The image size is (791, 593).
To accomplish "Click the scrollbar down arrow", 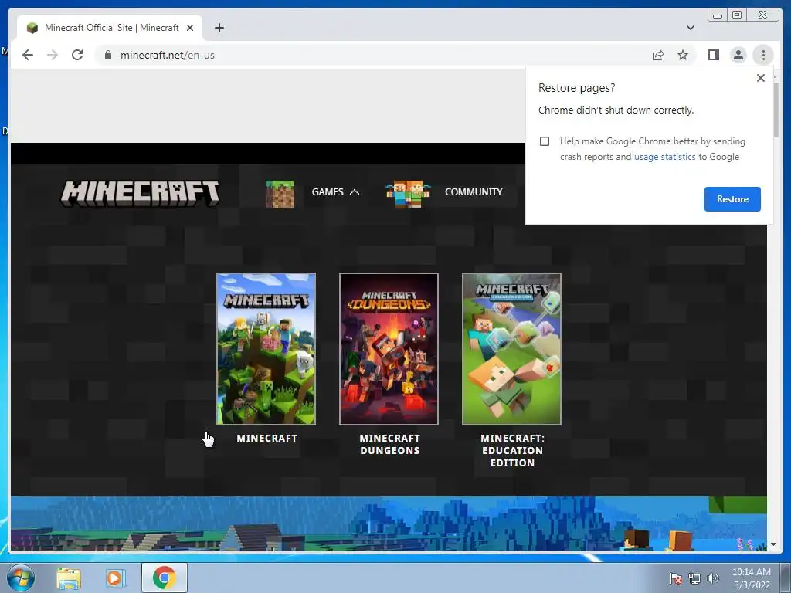I will click(774, 544).
